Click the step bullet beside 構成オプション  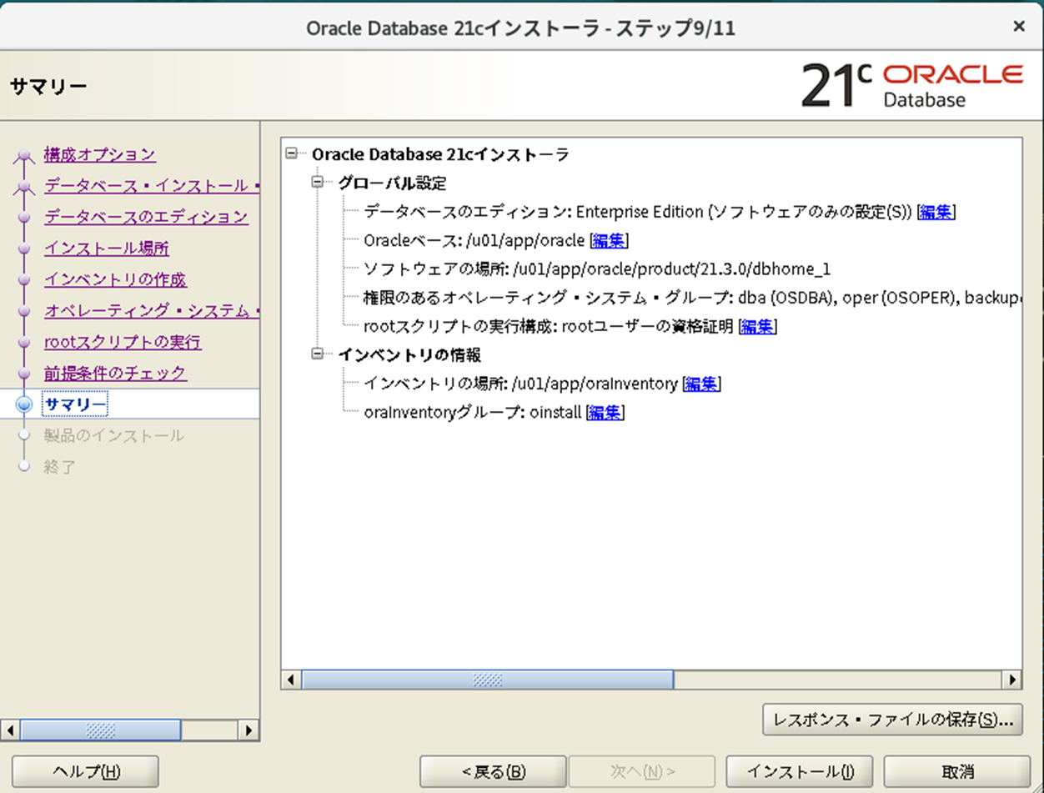[24, 155]
